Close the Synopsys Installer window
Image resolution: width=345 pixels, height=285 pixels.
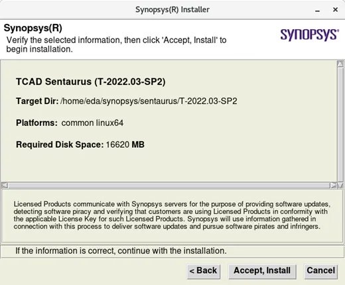335,9
